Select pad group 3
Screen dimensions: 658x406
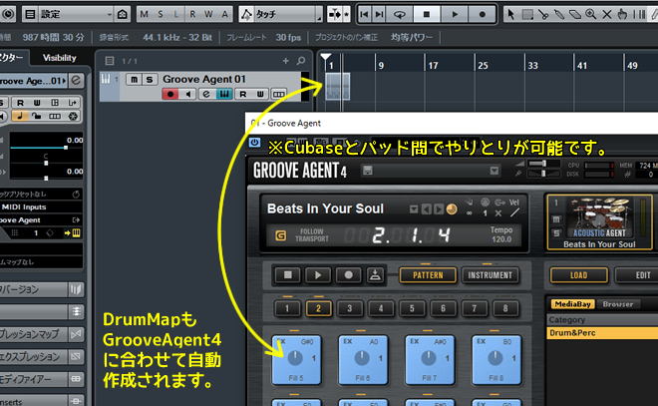[349, 308]
